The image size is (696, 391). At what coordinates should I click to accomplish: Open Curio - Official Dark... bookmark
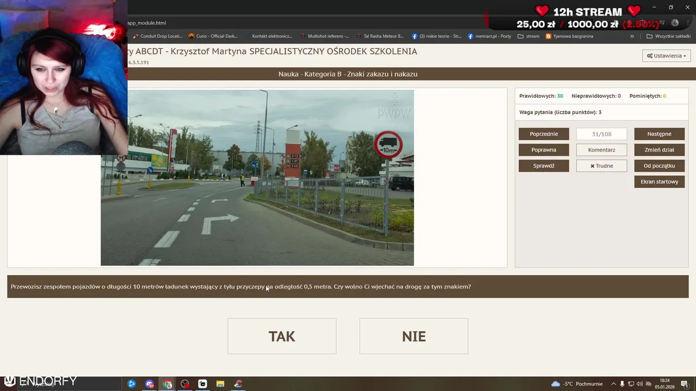tap(213, 36)
